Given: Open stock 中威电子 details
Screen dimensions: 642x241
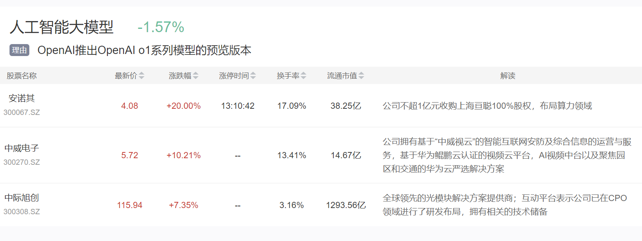Looking at the screenshot, I should click(x=21, y=148).
